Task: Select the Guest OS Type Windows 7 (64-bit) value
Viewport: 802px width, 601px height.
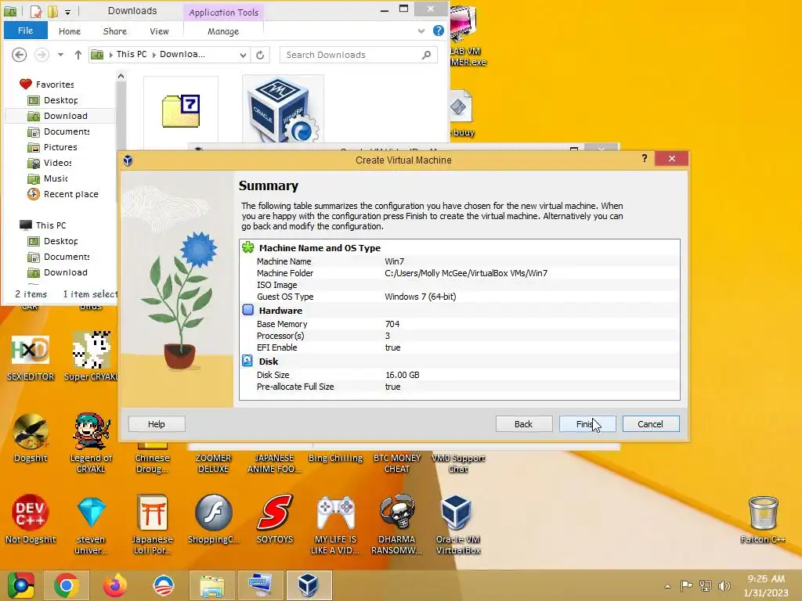Action: click(421, 297)
